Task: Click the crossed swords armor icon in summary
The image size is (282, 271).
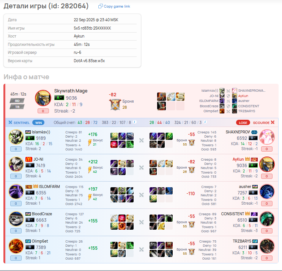Action: coord(115,105)
